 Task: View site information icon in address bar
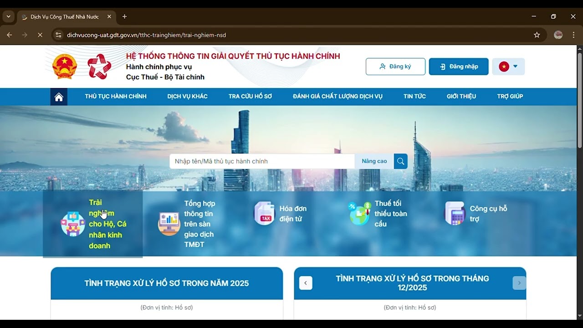(57, 35)
